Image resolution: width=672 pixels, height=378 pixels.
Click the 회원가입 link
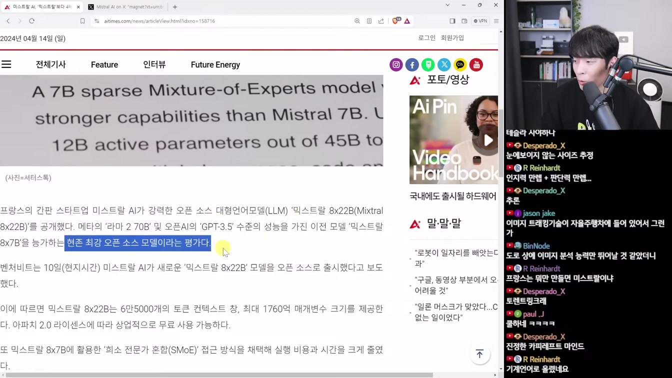point(452,38)
